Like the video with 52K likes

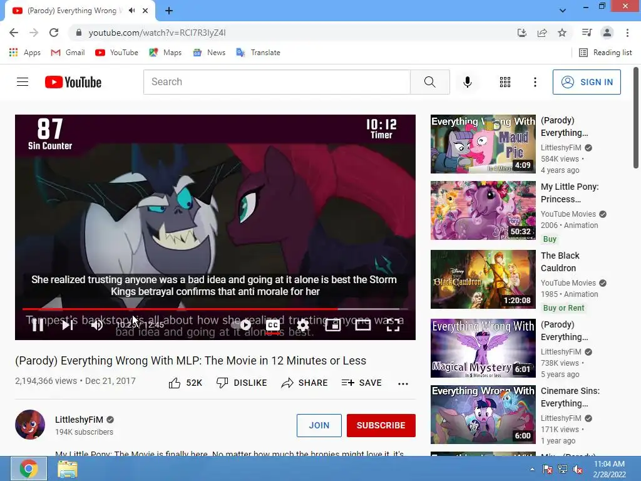click(x=185, y=383)
